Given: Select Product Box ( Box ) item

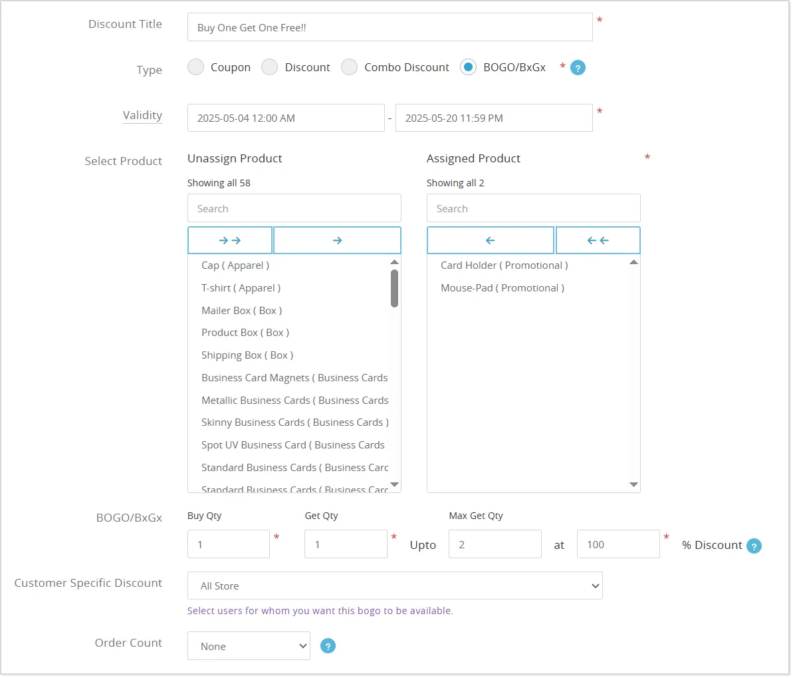Looking at the screenshot, I should point(245,333).
